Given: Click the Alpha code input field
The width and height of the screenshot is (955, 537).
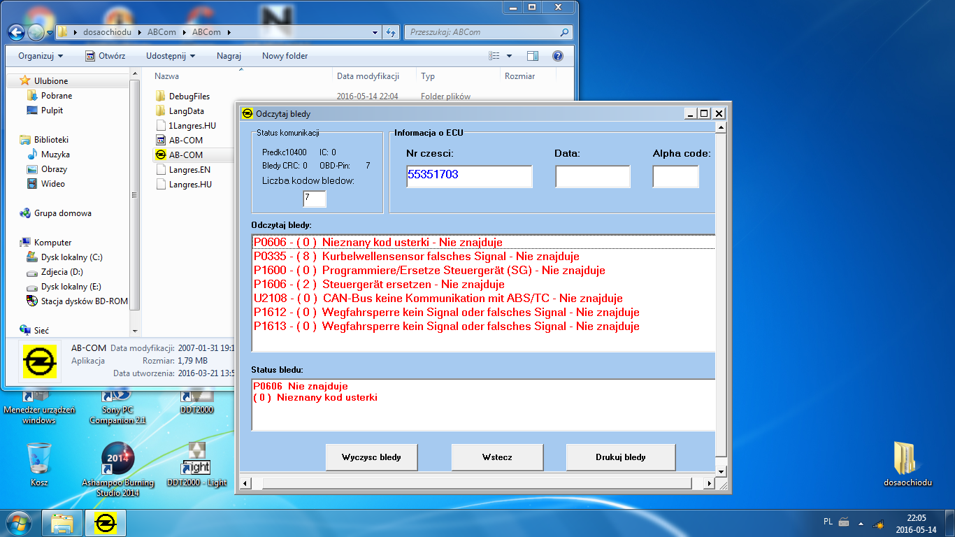Looking at the screenshot, I should click(x=675, y=176).
